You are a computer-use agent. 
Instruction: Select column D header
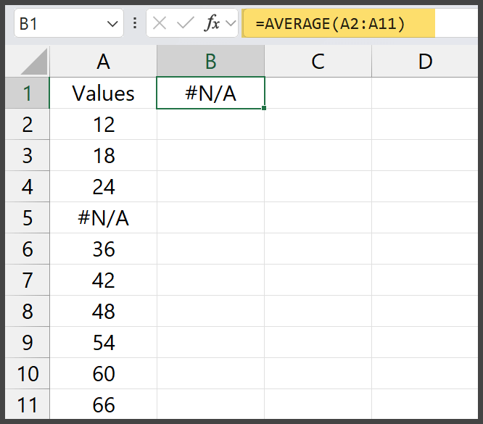(425, 62)
